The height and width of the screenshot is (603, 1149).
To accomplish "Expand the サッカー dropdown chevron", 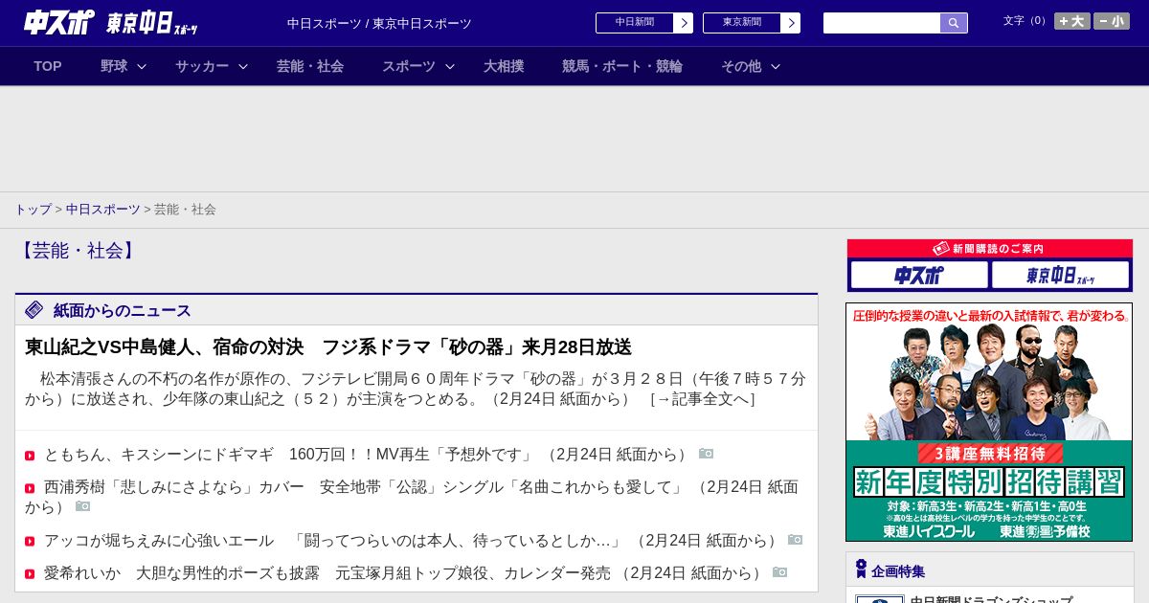I will [243, 66].
